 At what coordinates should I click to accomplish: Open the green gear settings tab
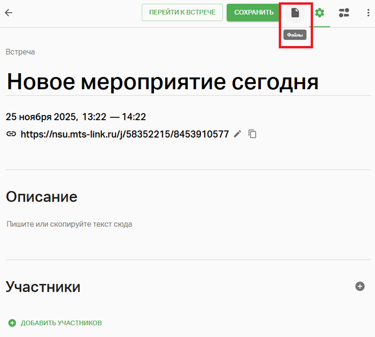[319, 13]
